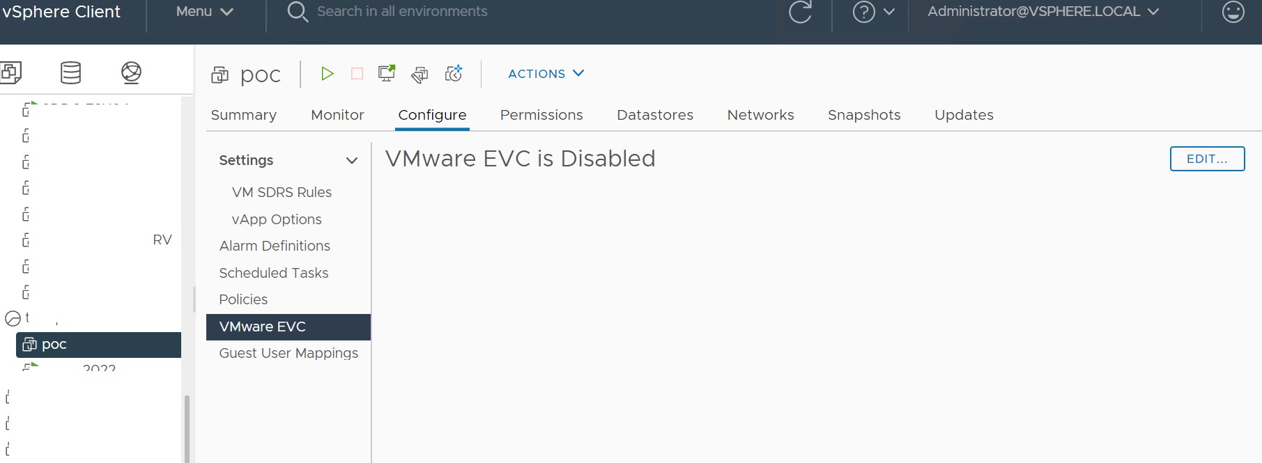
Task: Switch to the Snapshots tab
Action: click(864, 115)
